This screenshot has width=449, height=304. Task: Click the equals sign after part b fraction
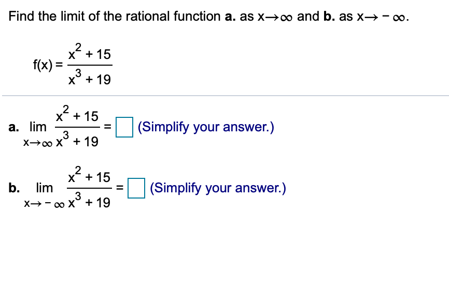(x=120, y=187)
